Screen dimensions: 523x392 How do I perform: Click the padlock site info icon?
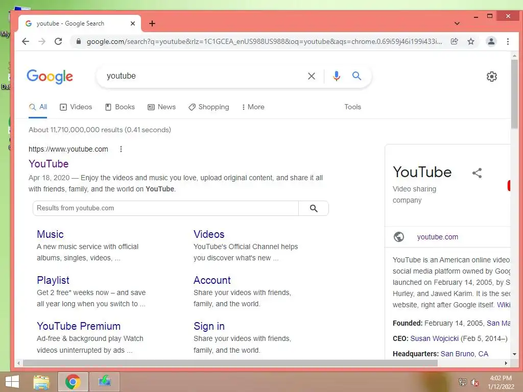[x=78, y=41]
